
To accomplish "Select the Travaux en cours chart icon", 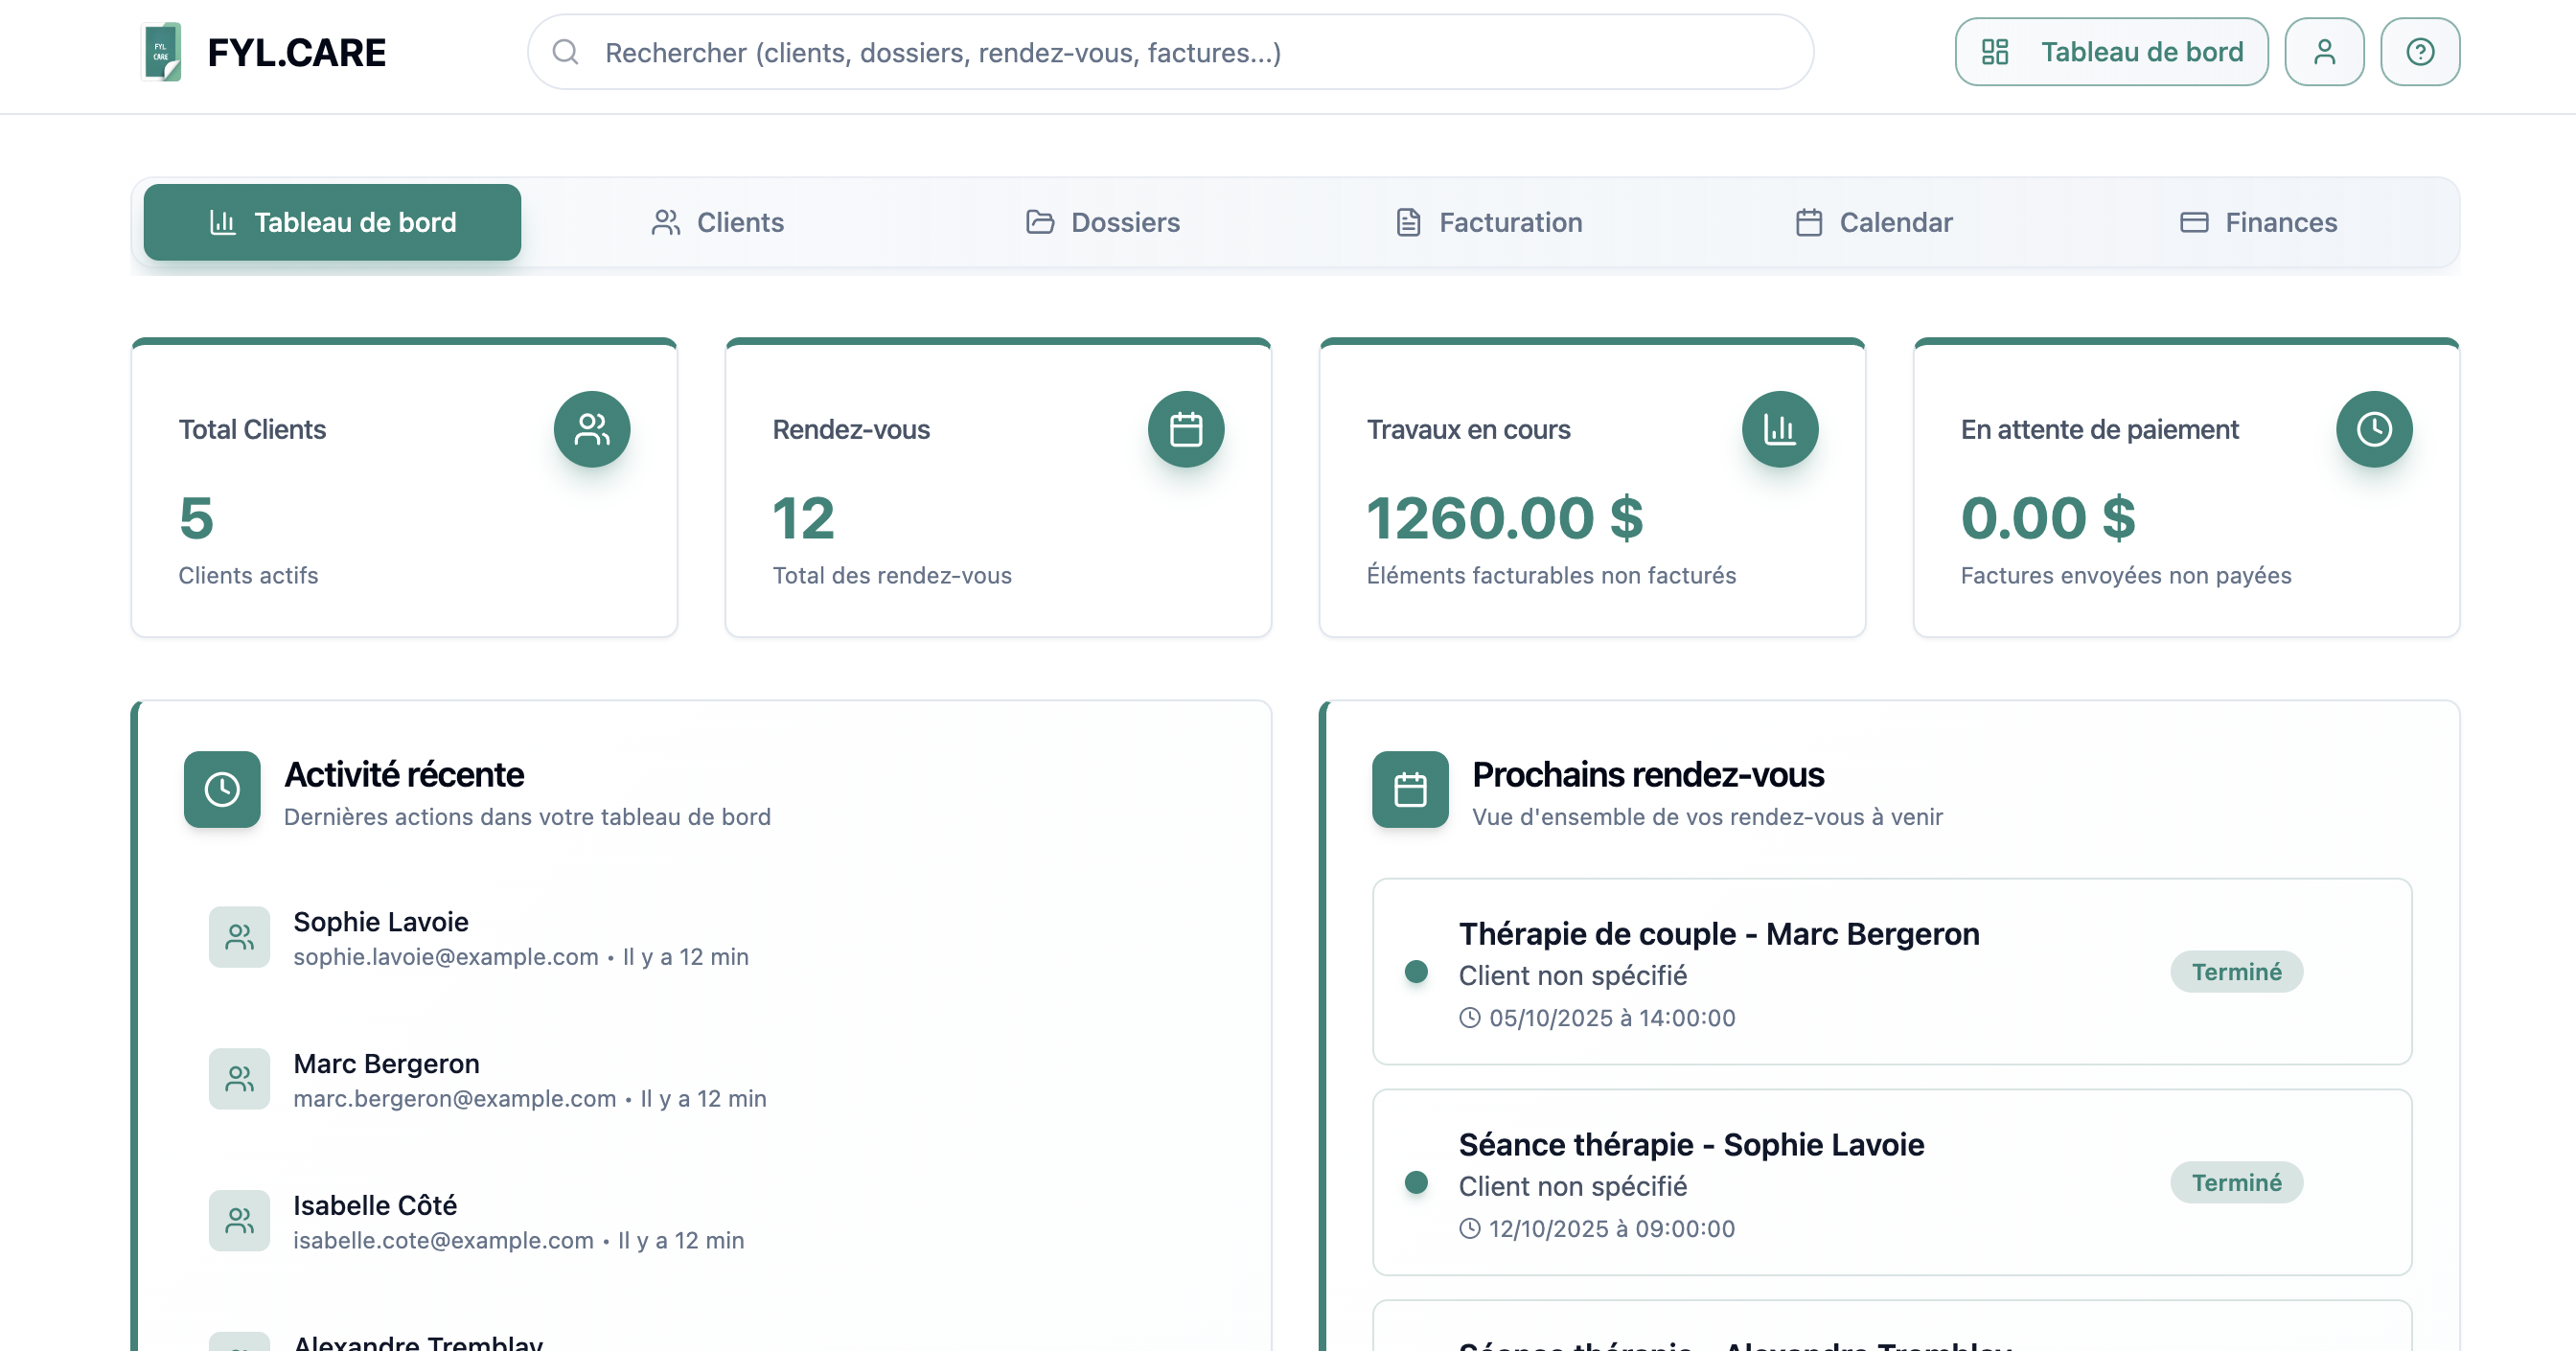I will click(x=1781, y=429).
